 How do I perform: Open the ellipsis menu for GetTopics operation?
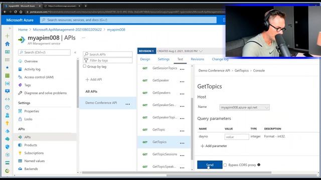(x=182, y=143)
